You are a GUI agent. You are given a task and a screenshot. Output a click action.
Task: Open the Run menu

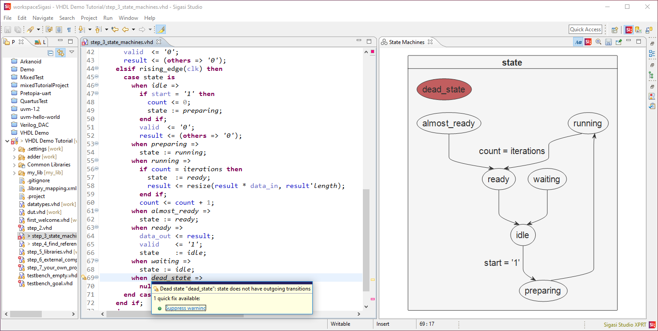pyautogui.click(x=108, y=18)
